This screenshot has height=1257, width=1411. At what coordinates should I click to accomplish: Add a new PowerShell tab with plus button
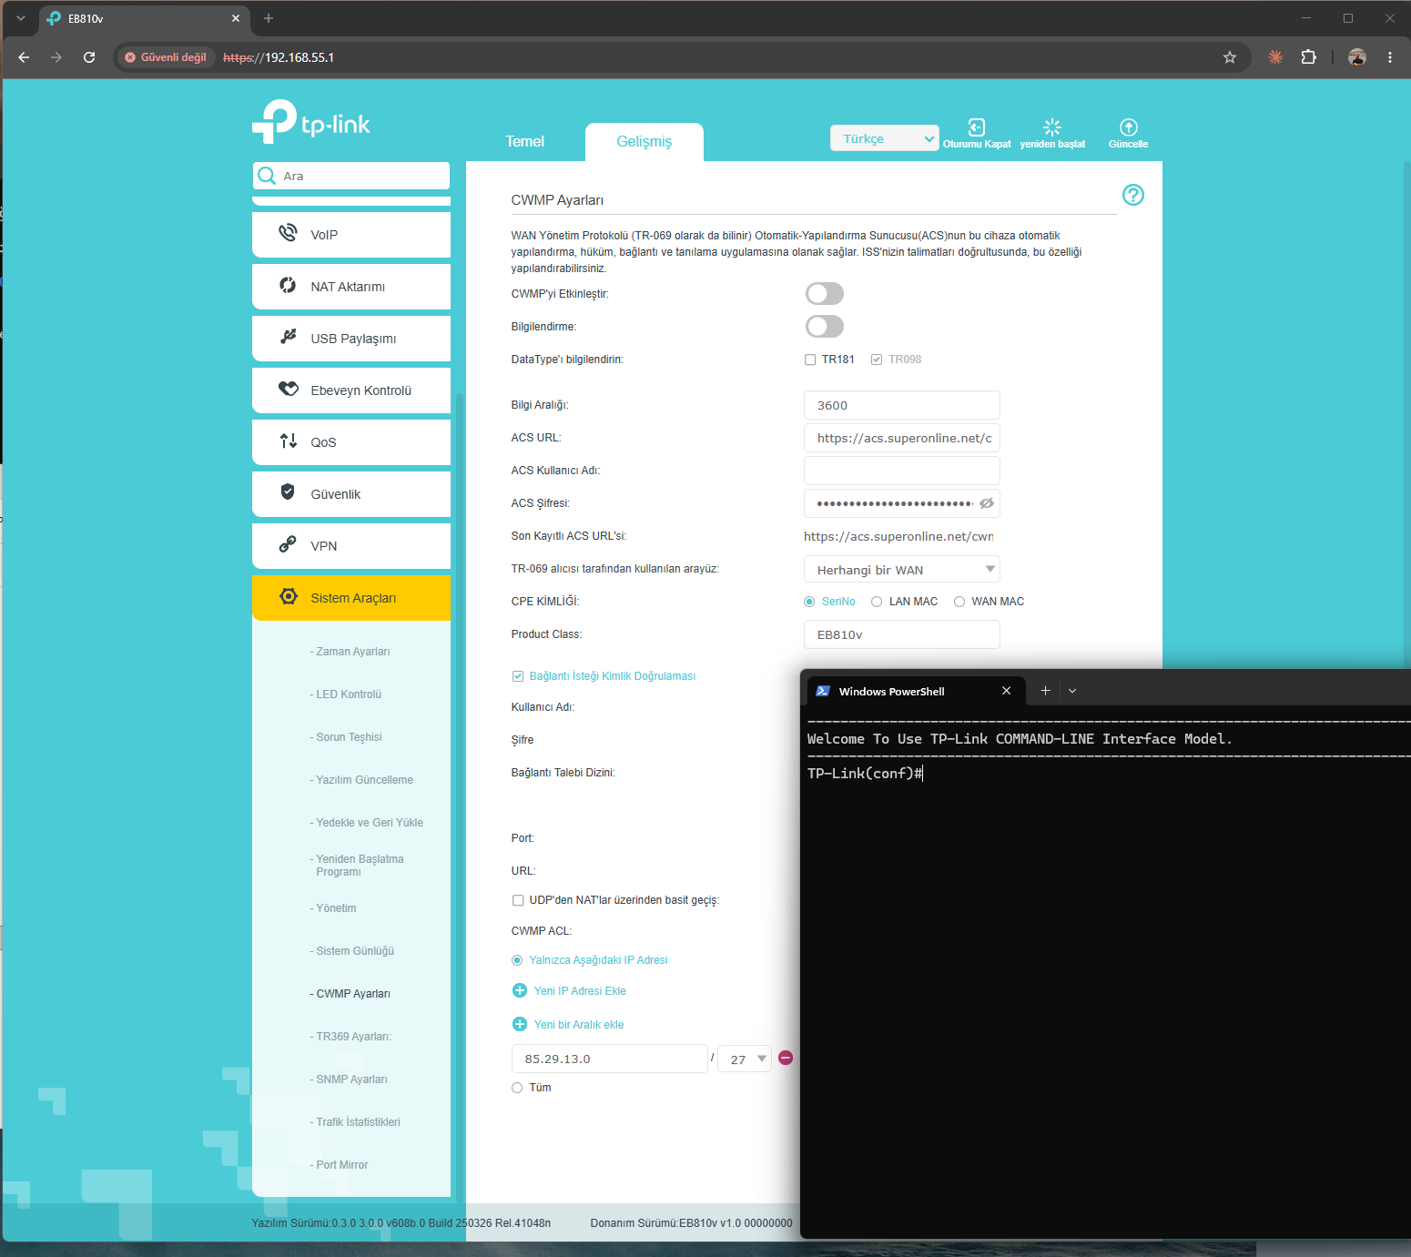(1045, 691)
